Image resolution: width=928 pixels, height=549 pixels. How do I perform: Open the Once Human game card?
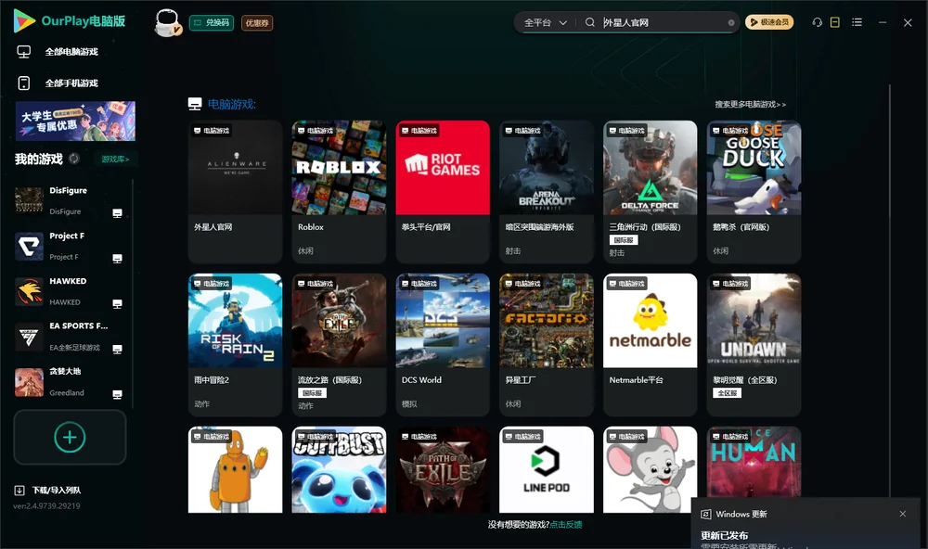pos(754,462)
